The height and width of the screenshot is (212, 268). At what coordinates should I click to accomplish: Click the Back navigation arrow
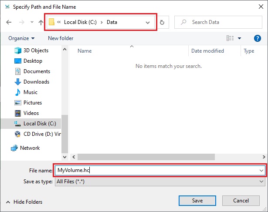[x=9, y=22]
